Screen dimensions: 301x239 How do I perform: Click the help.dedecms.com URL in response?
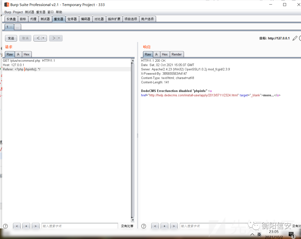tap(193, 95)
